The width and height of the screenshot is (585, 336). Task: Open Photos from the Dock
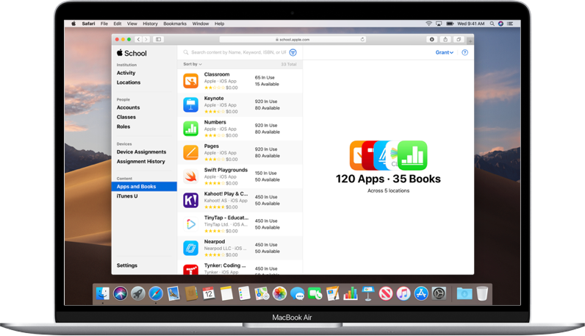279,293
